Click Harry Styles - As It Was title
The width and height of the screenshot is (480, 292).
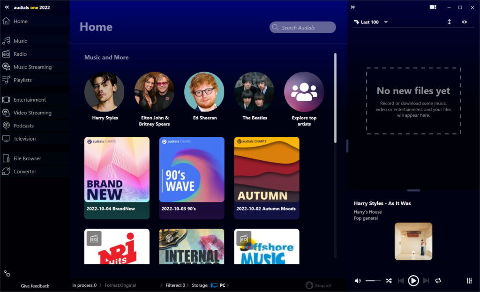point(382,203)
